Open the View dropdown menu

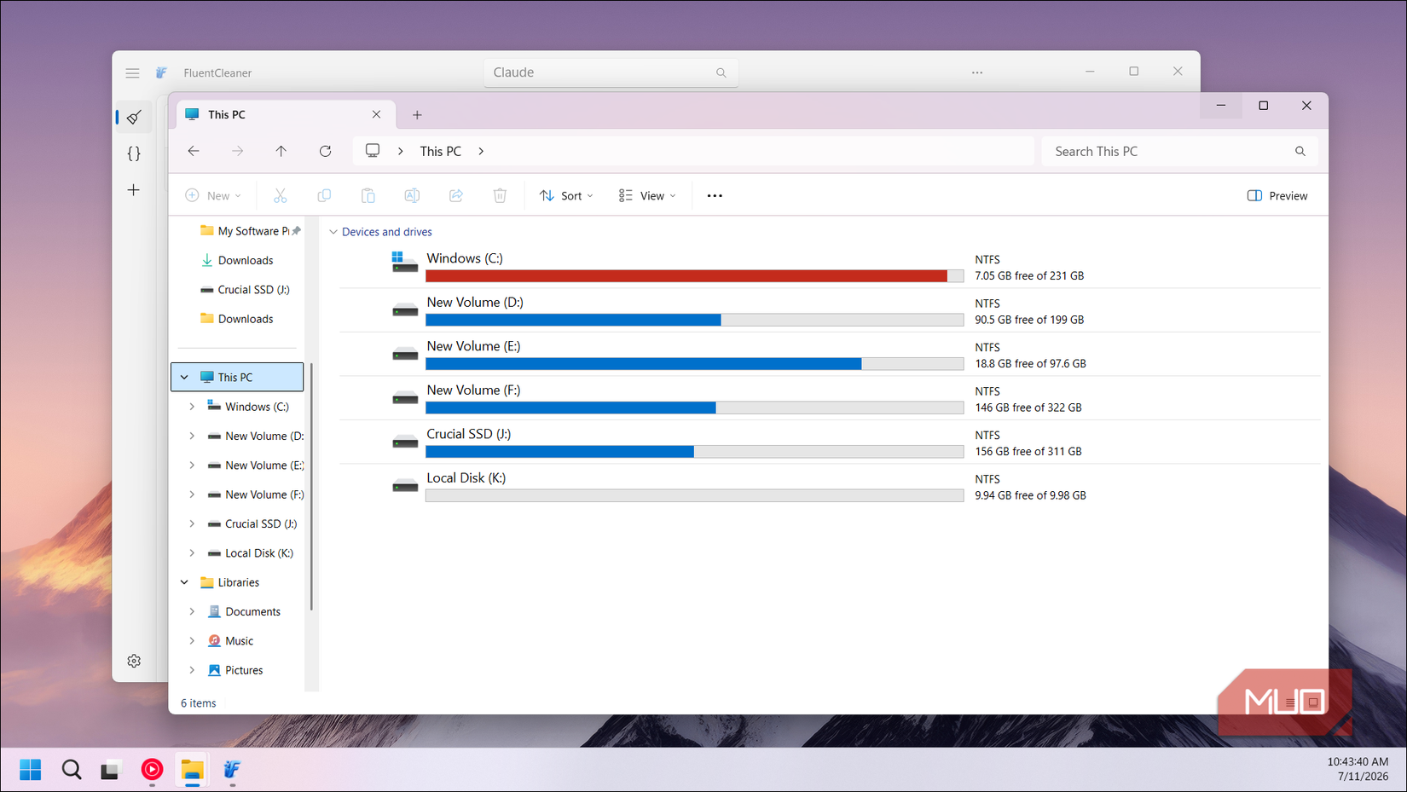(x=647, y=196)
